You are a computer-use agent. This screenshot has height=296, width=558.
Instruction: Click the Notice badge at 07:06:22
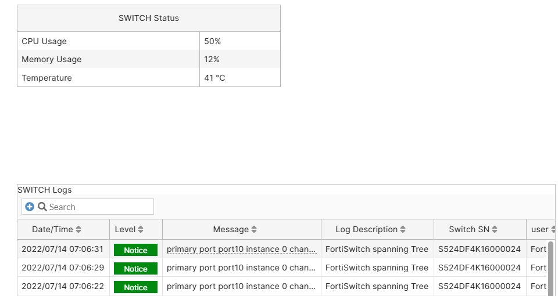coord(135,287)
